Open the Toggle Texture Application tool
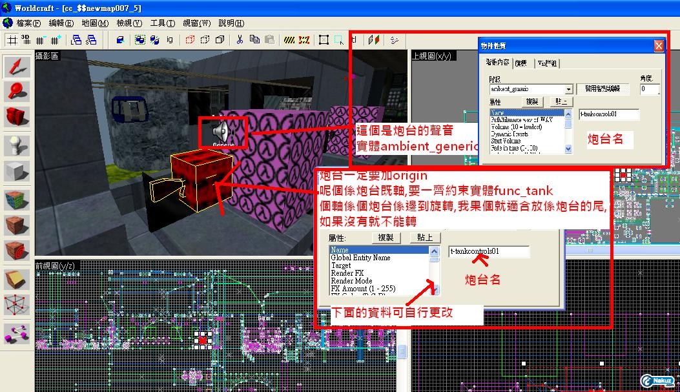This screenshot has width=680, height=392. [x=17, y=200]
